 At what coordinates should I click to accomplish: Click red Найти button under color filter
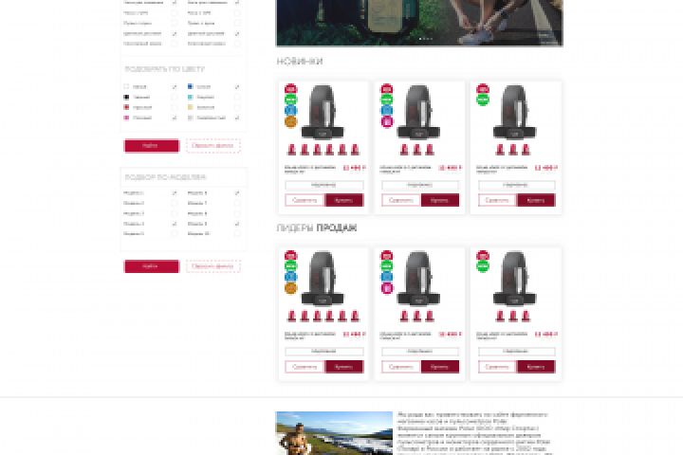click(152, 145)
